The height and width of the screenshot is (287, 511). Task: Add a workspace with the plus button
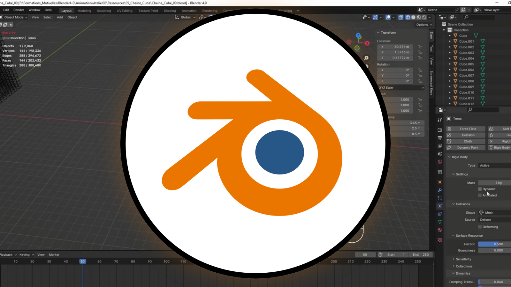click(298, 11)
